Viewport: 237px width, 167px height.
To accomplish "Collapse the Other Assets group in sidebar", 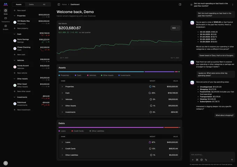I will click(15, 79).
